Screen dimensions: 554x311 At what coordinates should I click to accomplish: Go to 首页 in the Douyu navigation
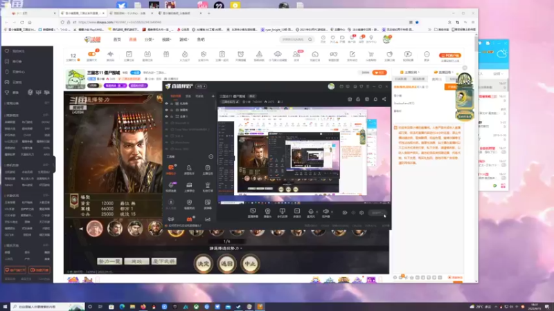pyautogui.click(x=117, y=39)
